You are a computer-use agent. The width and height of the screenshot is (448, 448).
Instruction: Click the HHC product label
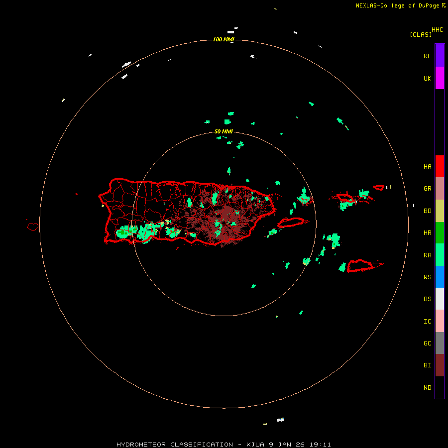point(437,30)
